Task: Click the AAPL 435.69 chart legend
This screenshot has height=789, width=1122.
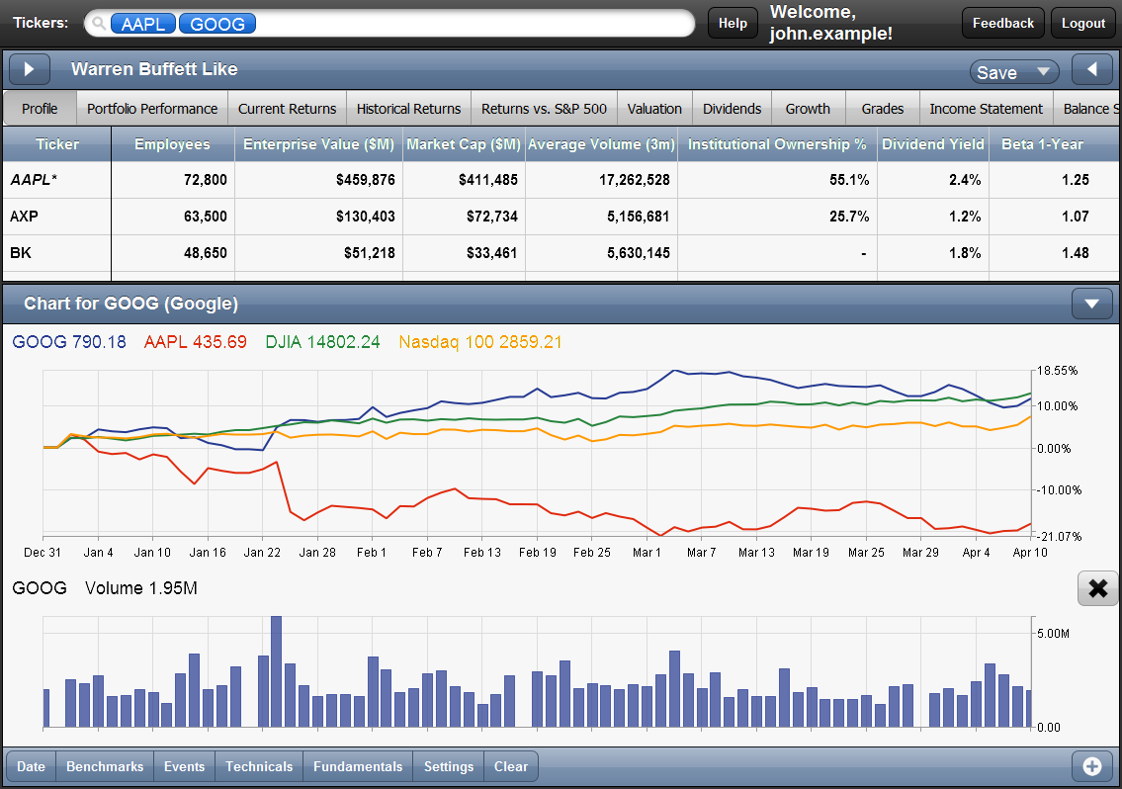Action: pyautogui.click(x=196, y=342)
